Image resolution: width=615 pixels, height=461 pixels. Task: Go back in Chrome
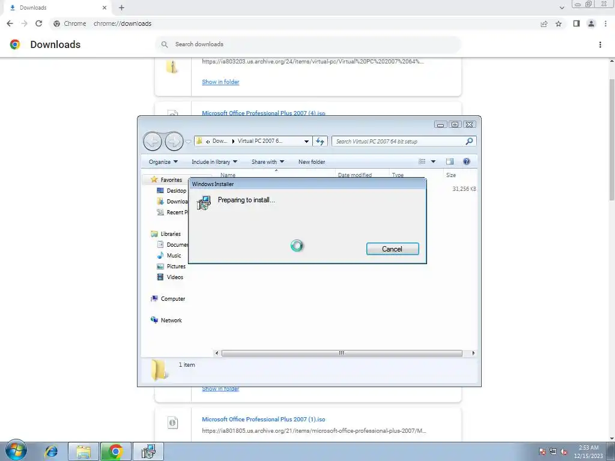10,23
